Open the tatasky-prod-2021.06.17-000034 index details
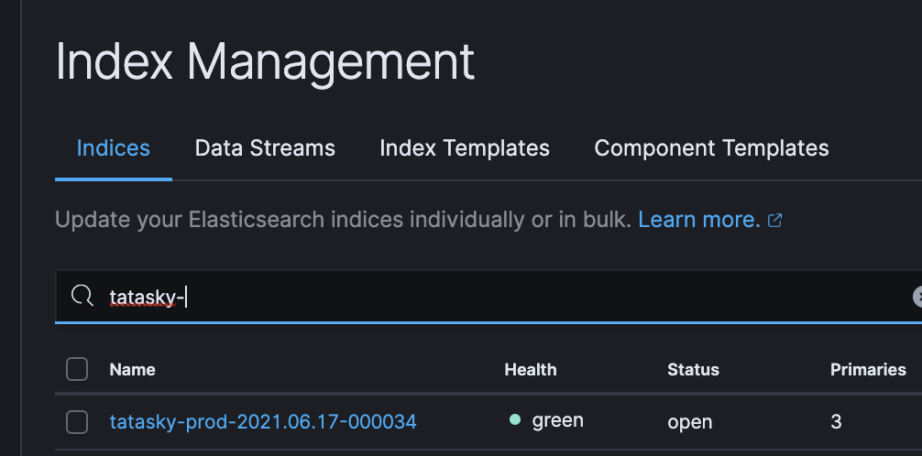The height and width of the screenshot is (456, 922). [263, 422]
